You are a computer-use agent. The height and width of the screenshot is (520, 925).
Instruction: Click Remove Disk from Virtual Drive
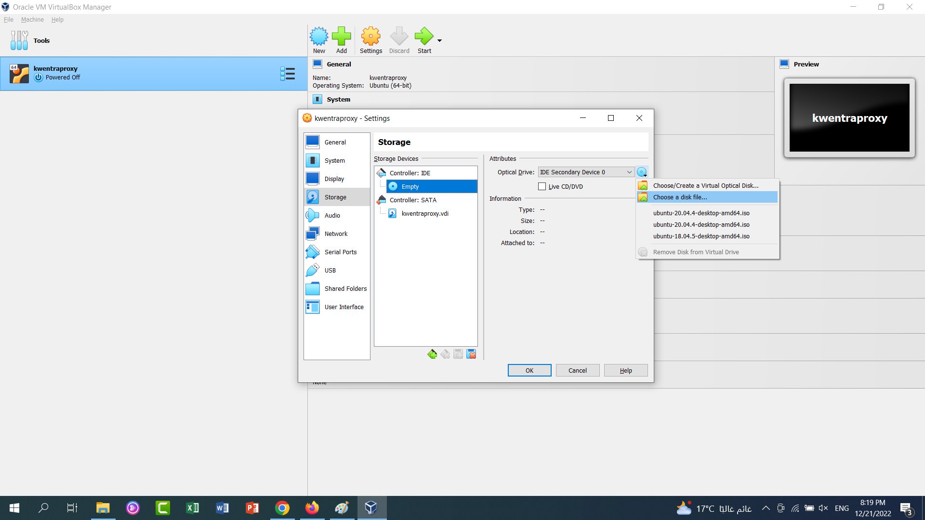tap(707, 252)
